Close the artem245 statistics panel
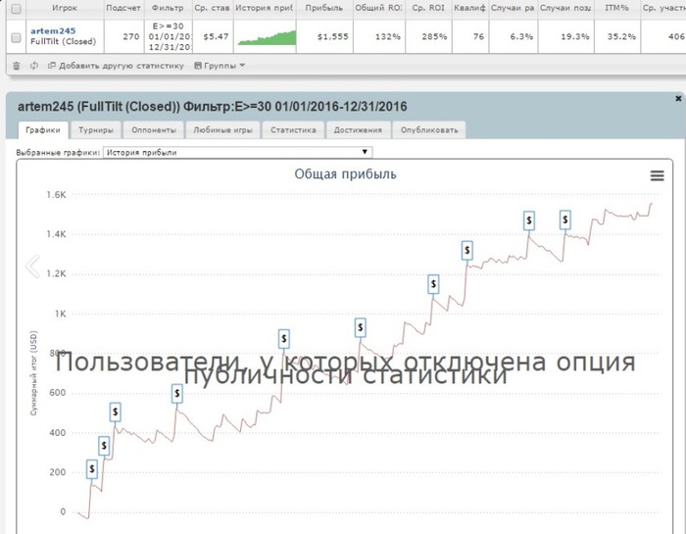Viewport: 686px width, 534px height. (x=678, y=99)
